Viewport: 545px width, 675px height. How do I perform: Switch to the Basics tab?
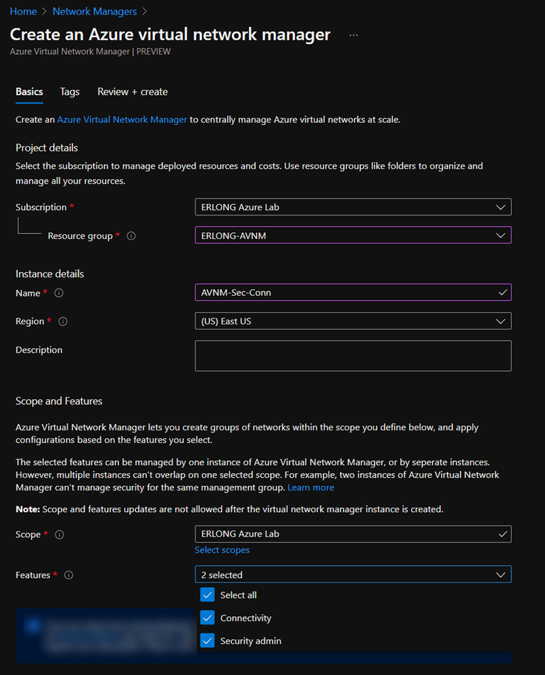[29, 92]
